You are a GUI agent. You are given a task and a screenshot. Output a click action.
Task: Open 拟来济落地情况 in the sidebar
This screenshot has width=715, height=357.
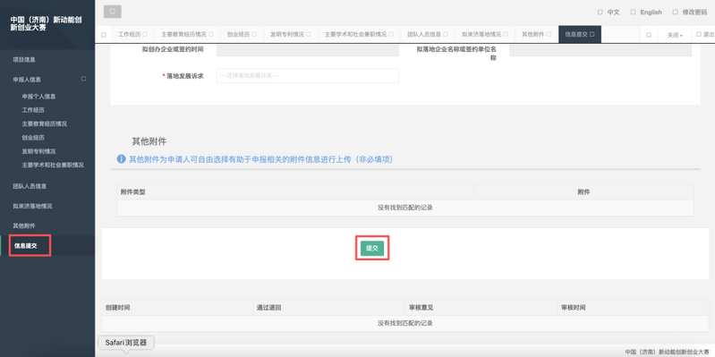[x=32, y=206]
